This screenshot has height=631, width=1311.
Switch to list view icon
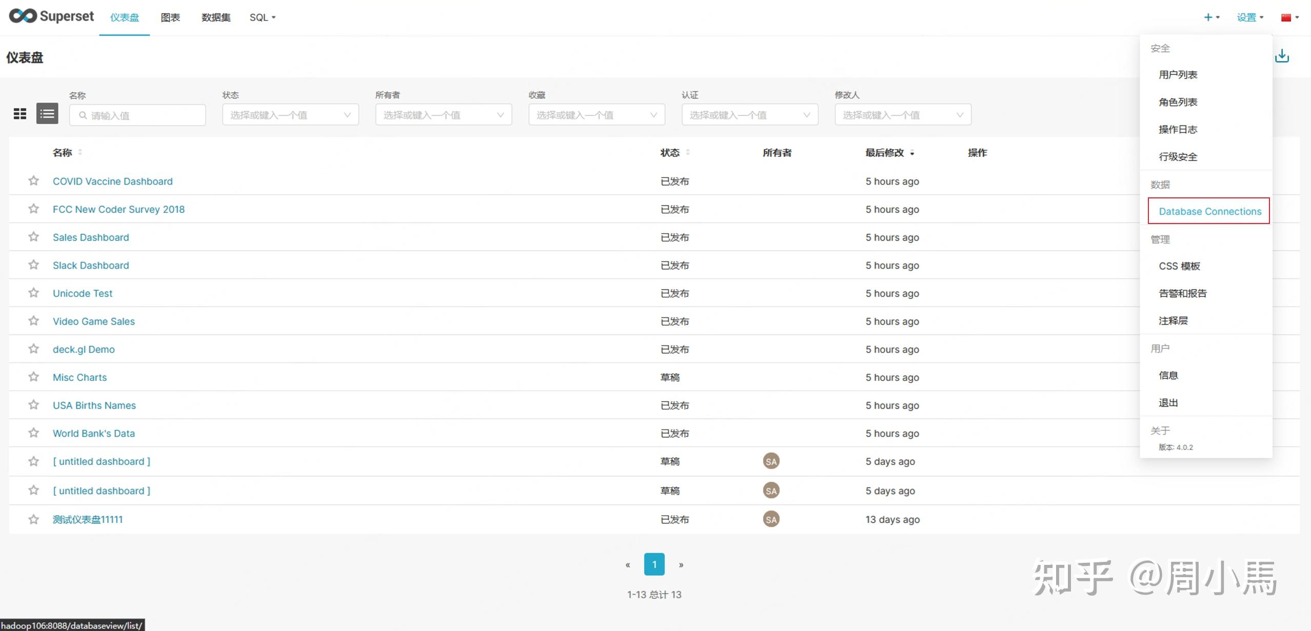tap(47, 114)
